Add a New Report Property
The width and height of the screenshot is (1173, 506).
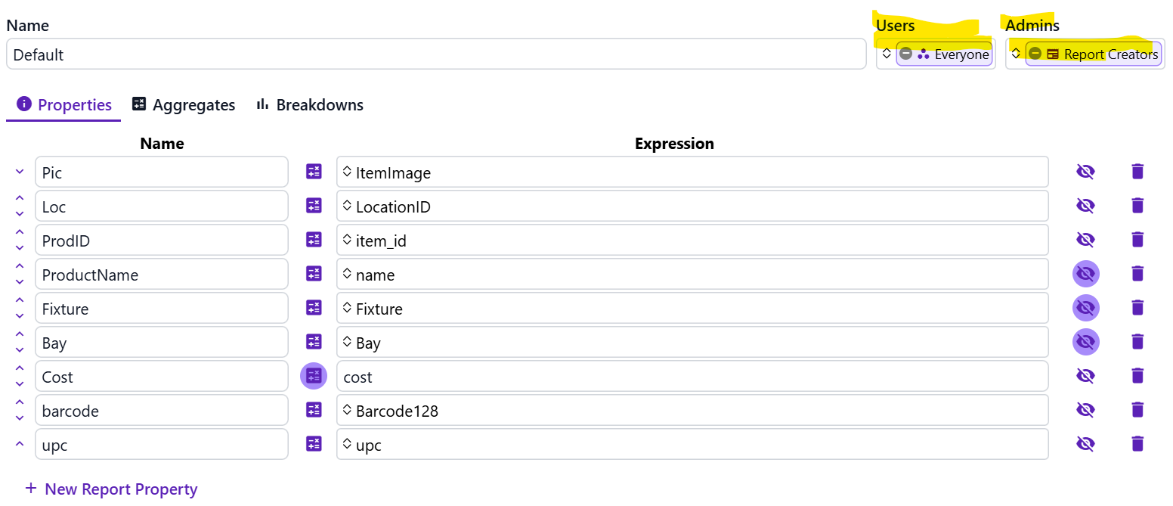coord(111,489)
